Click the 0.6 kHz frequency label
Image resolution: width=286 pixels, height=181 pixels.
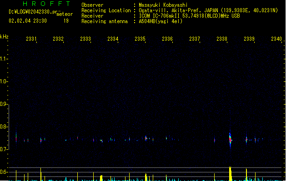coord(3,172)
